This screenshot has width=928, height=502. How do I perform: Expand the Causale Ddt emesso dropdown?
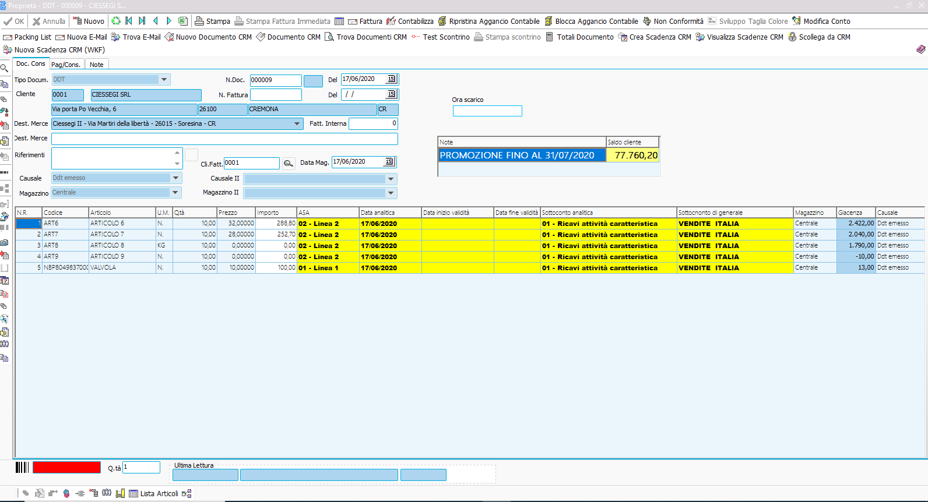coord(175,178)
